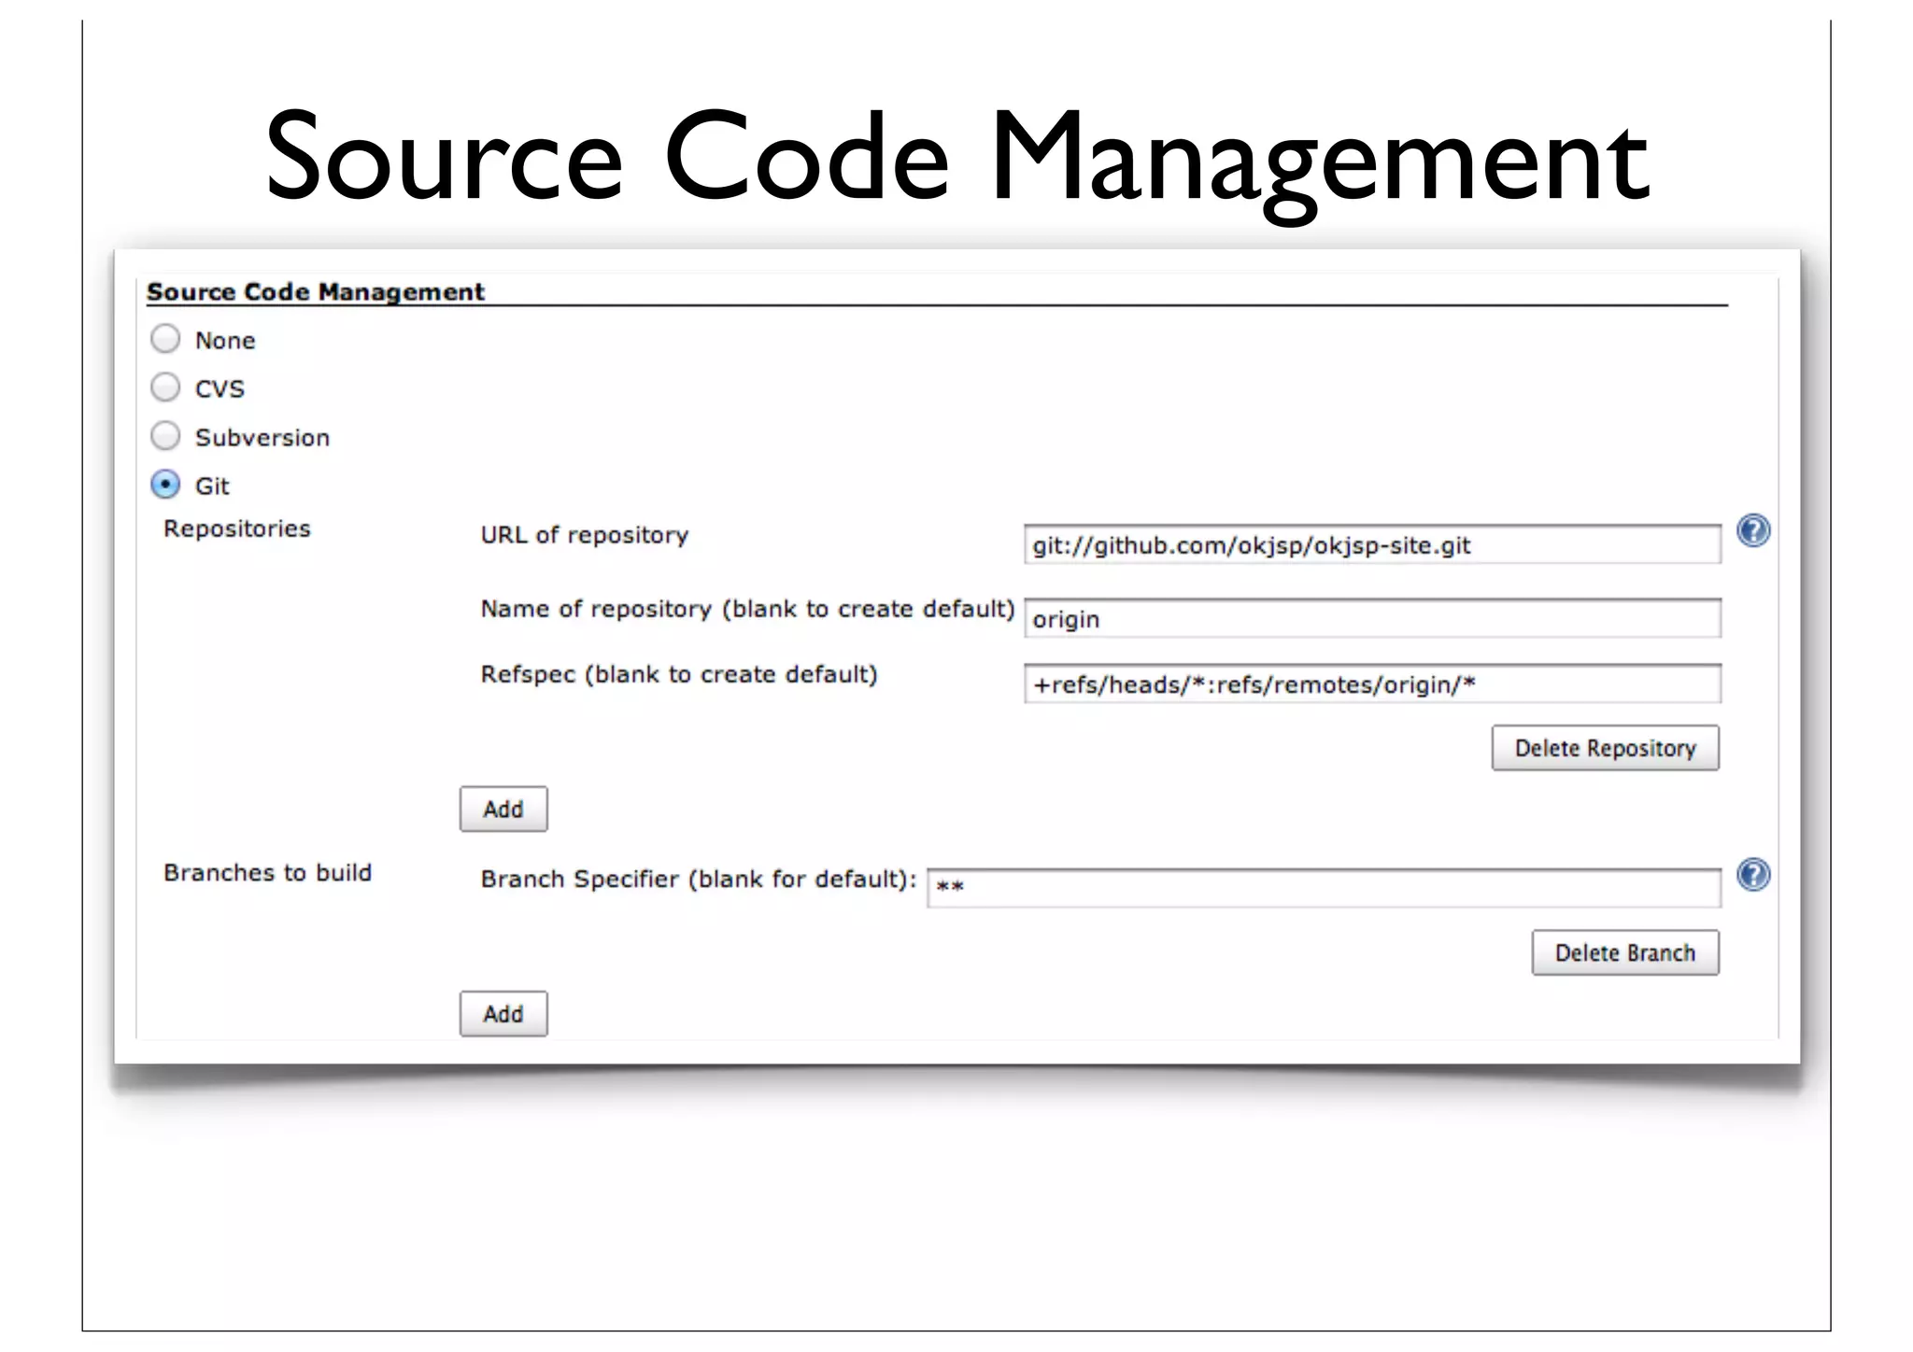Click the Subversion option label
Viewport: 1913px width, 1352px height.
tap(262, 438)
